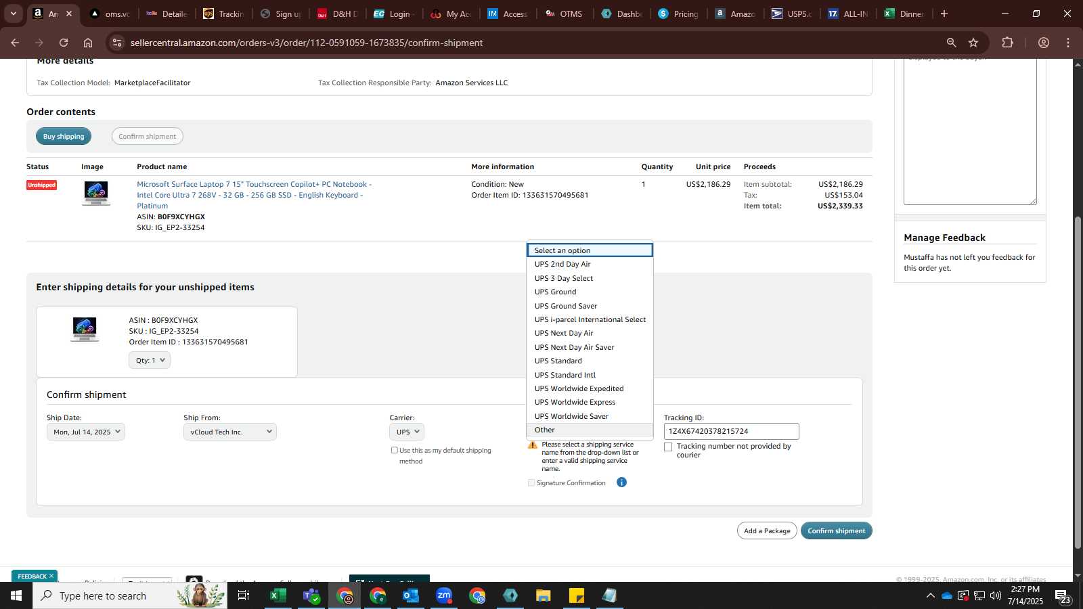Switch to the Pricing browser tab
Viewport: 1083px width, 609px height.
pos(678,14)
